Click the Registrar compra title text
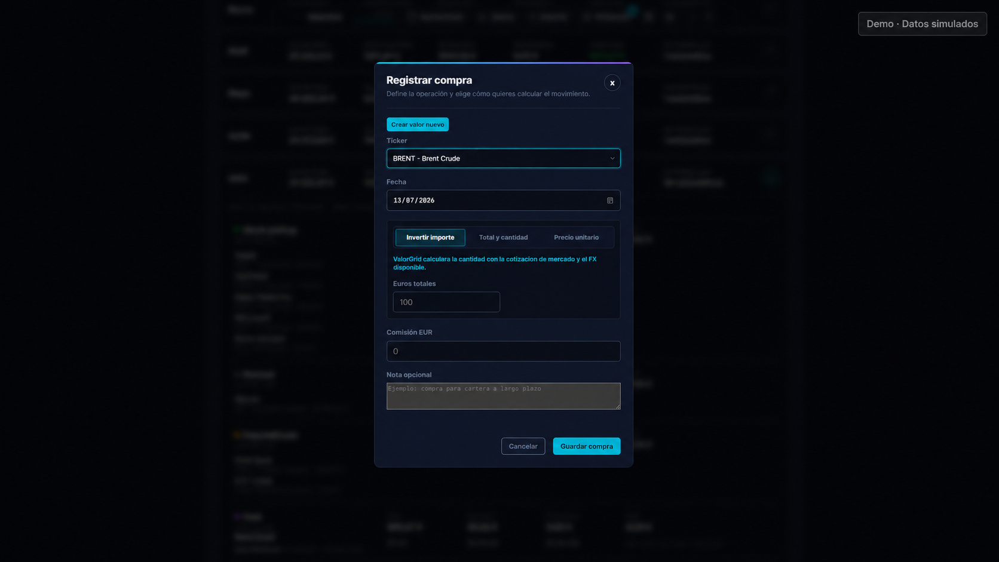The height and width of the screenshot is (562, 999). pyautogui.click(x=429, y=80)
